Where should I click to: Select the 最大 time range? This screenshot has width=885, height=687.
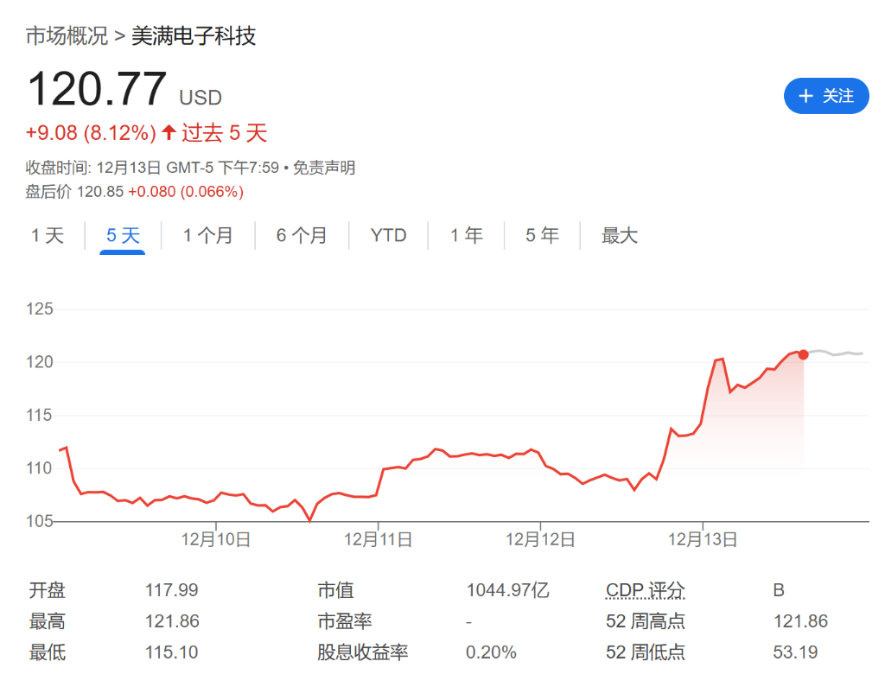click(619, 234)
